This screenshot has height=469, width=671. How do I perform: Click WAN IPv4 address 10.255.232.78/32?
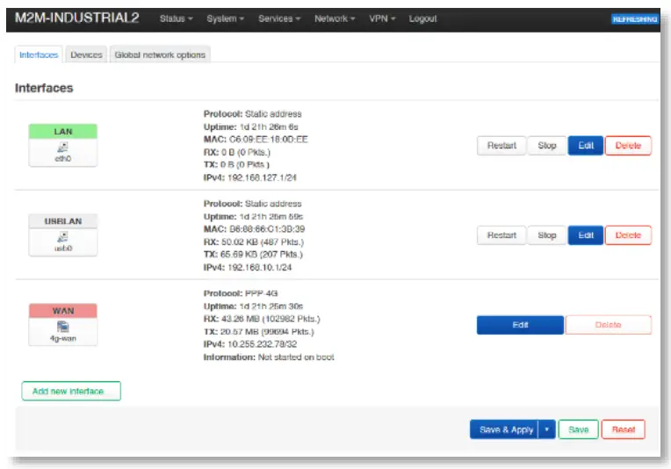pyautogui.click(x=262, y=344)
